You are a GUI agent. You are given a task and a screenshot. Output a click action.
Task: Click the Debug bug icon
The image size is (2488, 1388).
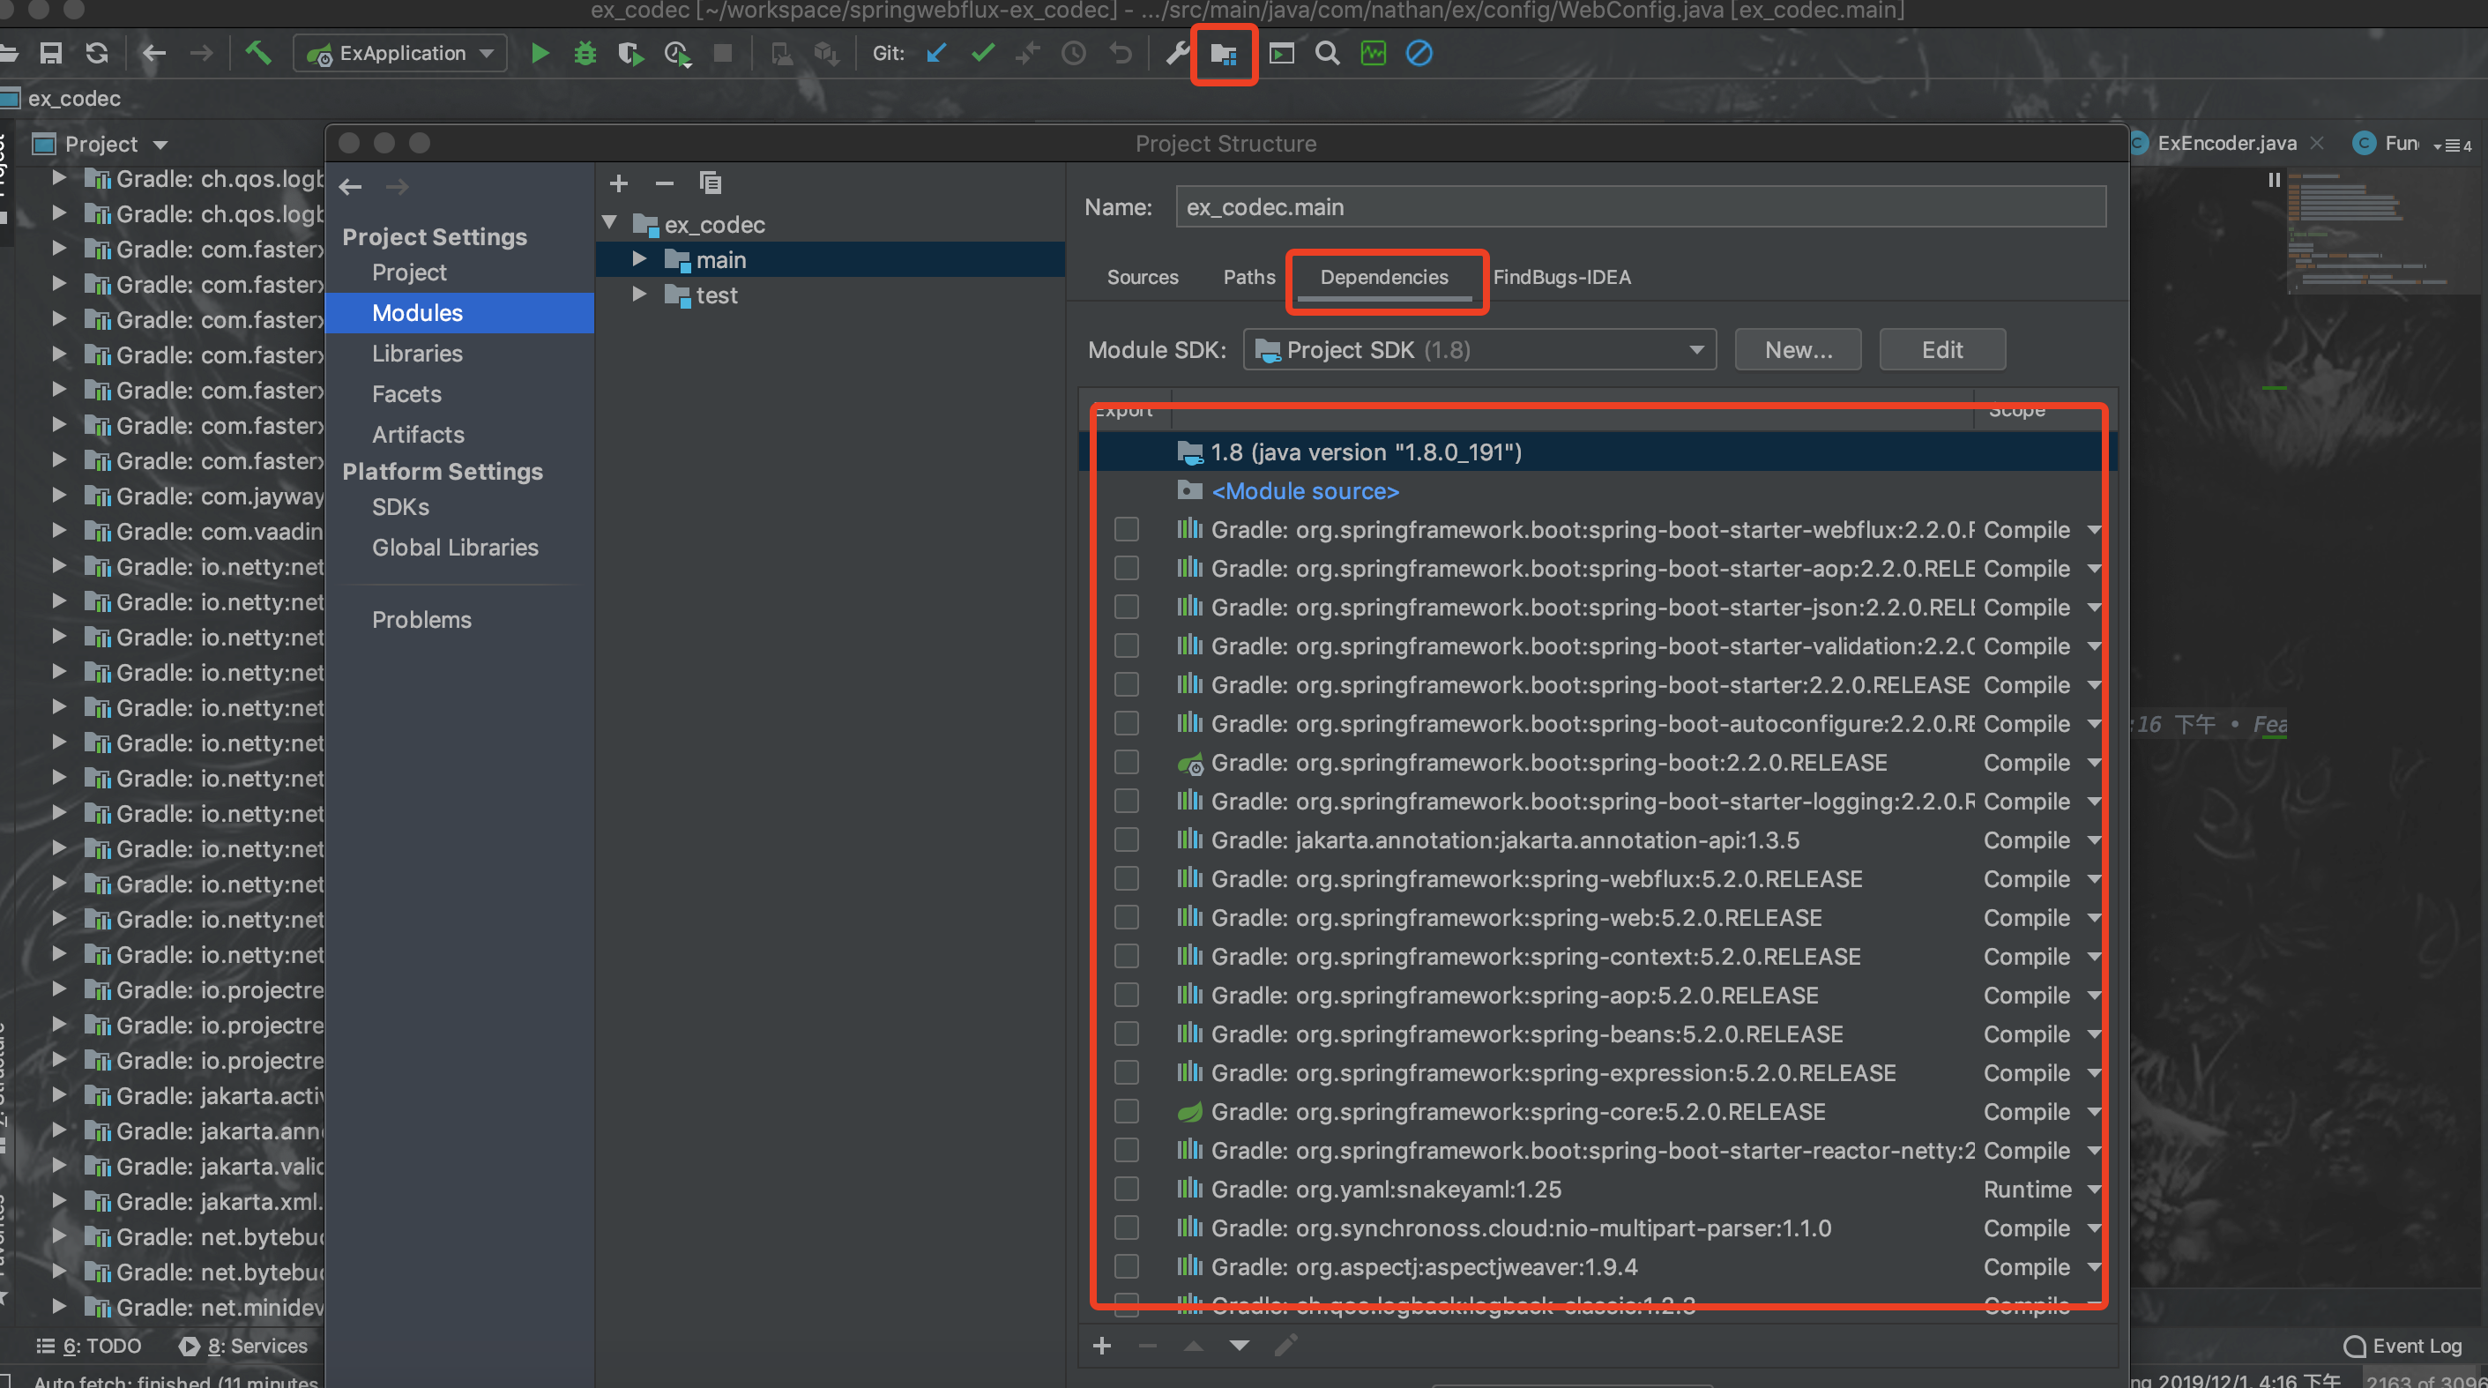(x=585, y=53)
